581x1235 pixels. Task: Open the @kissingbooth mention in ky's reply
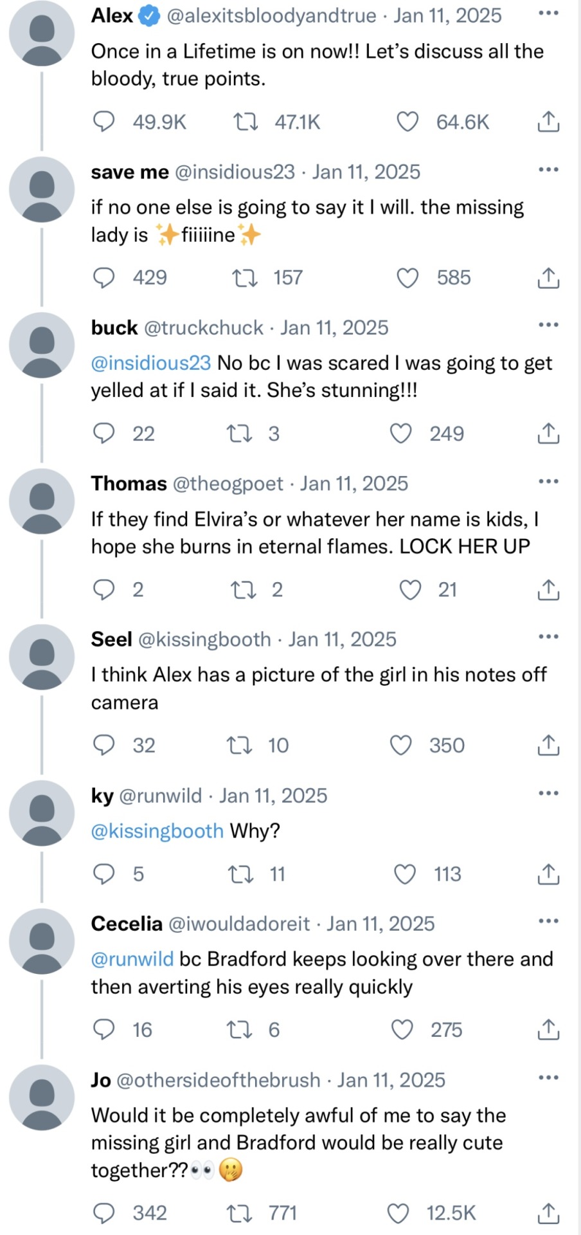coord(157,830)
